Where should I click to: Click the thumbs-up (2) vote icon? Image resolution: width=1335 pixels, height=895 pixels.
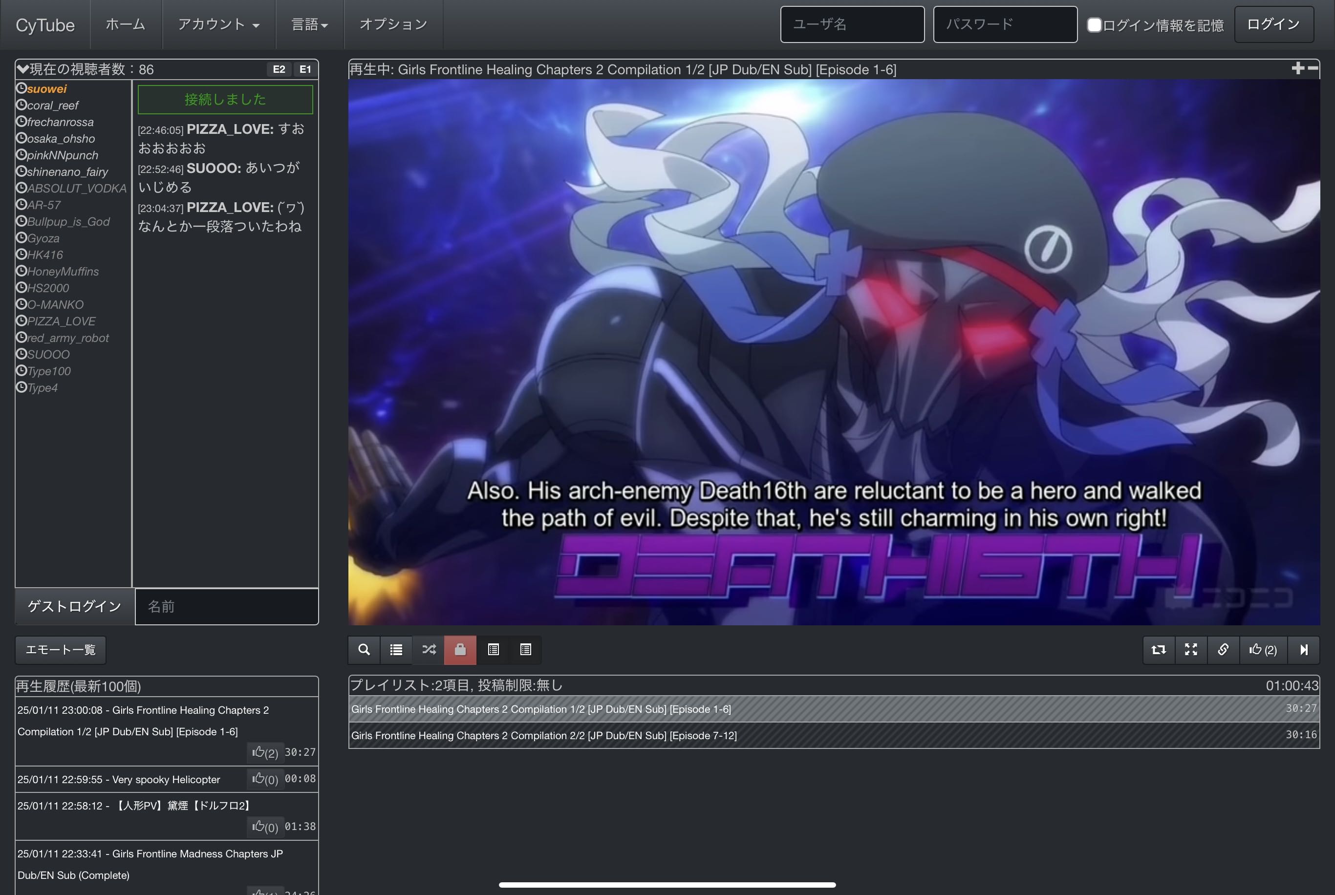pyautogui.click(x=1263, y=650)
